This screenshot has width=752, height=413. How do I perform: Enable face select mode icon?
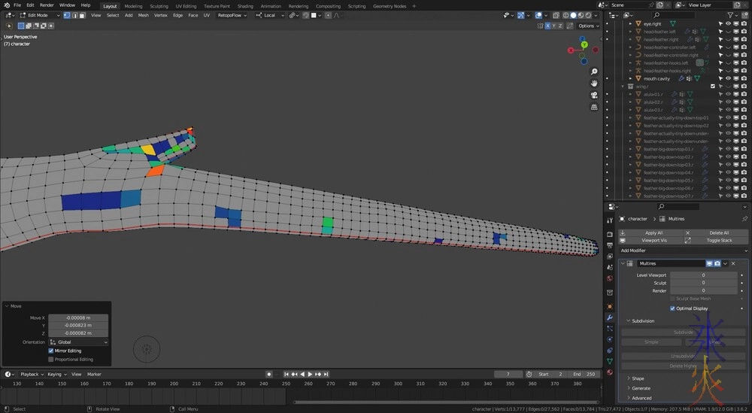[x=83, y=15]
